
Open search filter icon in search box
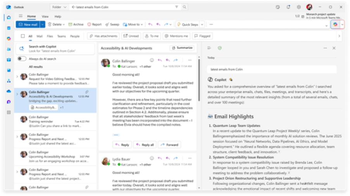coord(177,7)
